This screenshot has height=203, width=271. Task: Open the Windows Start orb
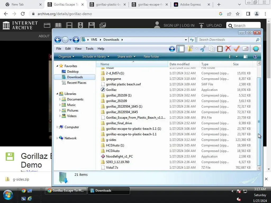(x=8, y=195)
